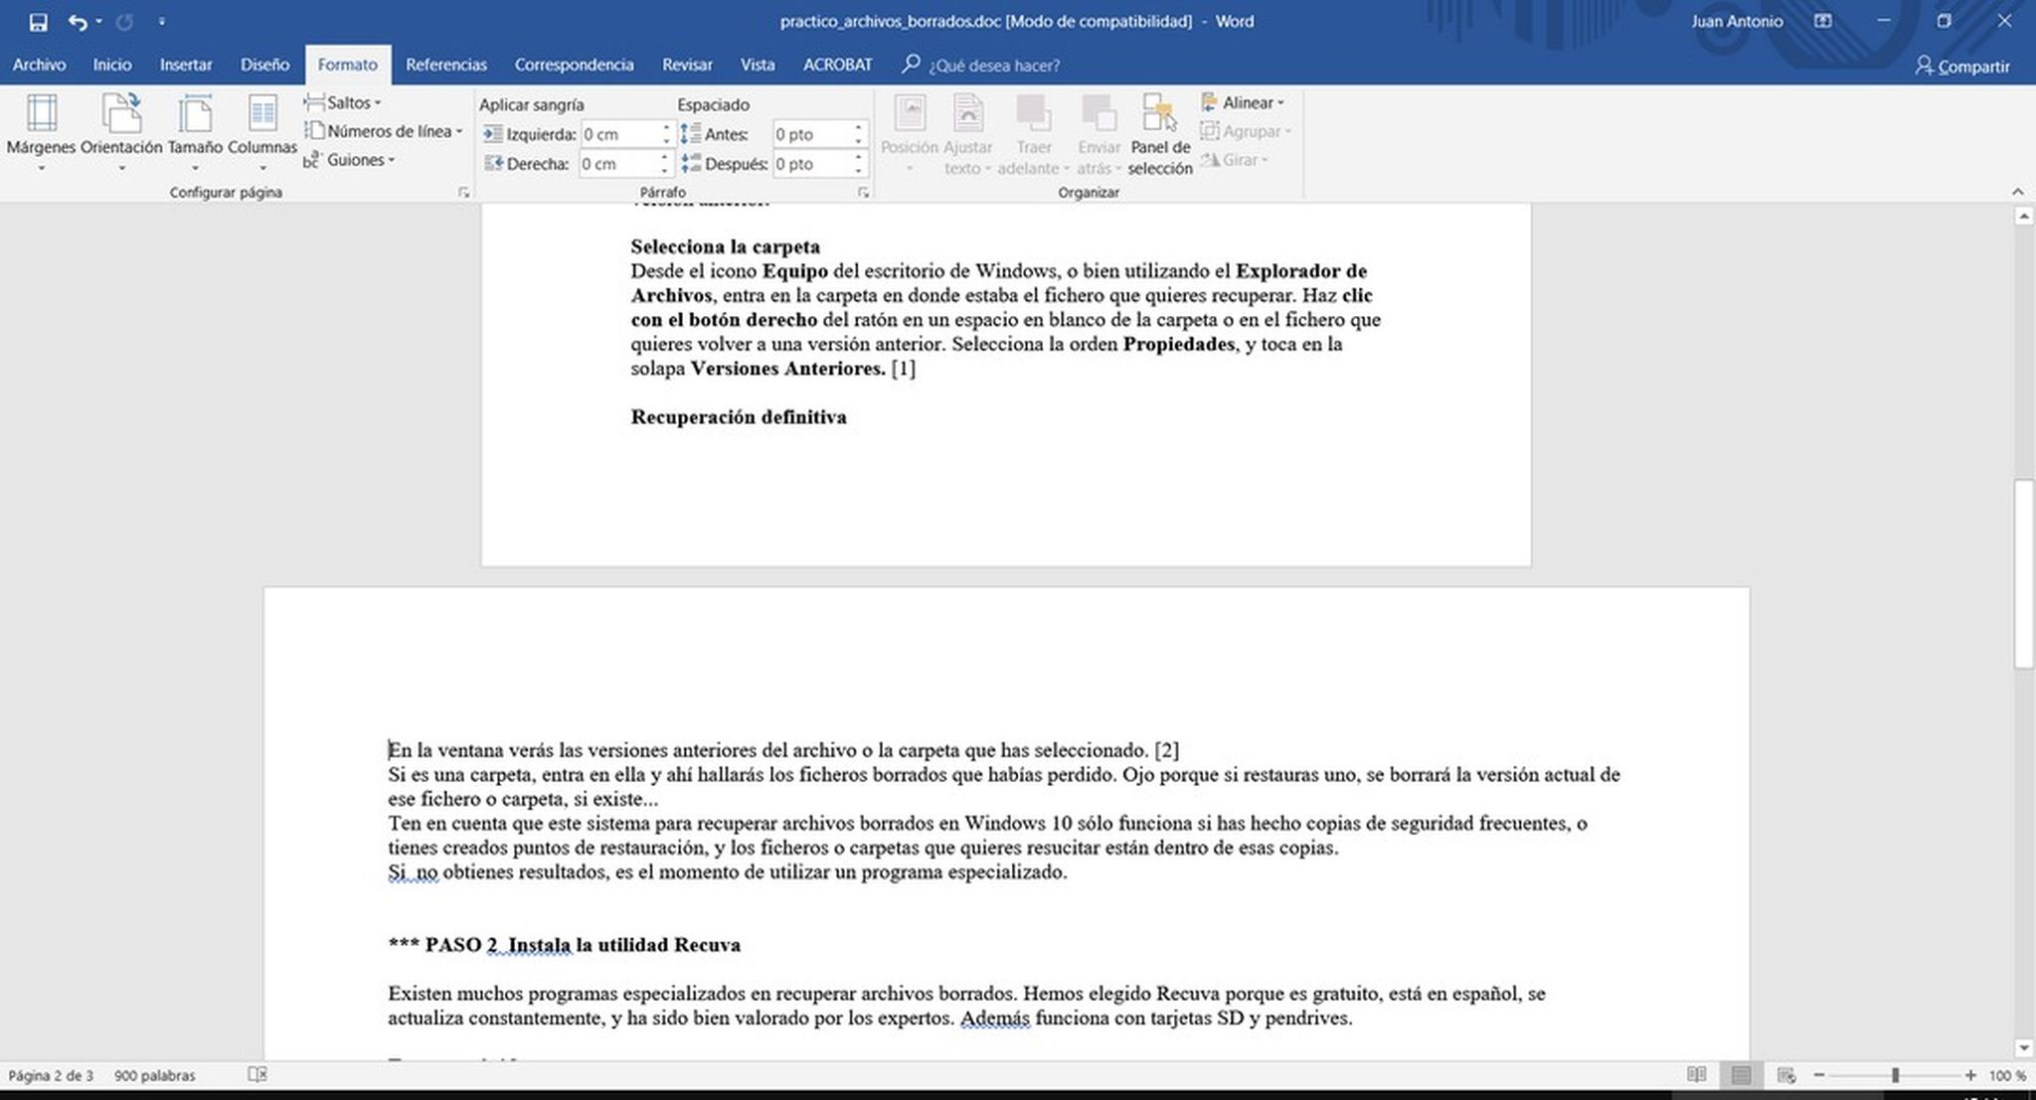Viewport: 2036px width, 1100px height.
Task: Click the vertical scrollbar up arrow
Action: (2023, 216)
